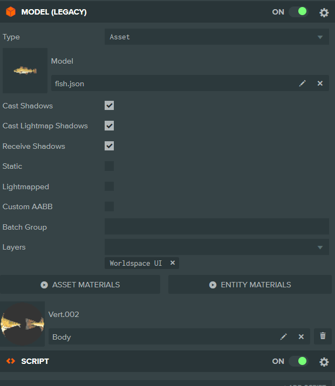Image resolution: width=335 pixels, height=386 pixels.
Task: Edit the Body material asset
Action: point(284,337)
